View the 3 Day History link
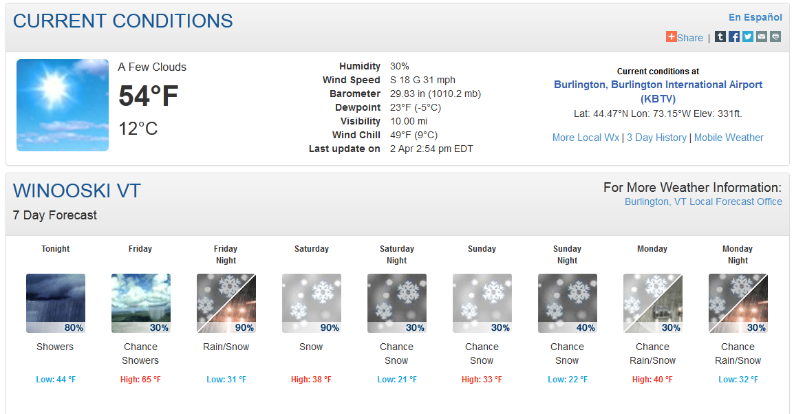794x414 pixels. [657, 138]
